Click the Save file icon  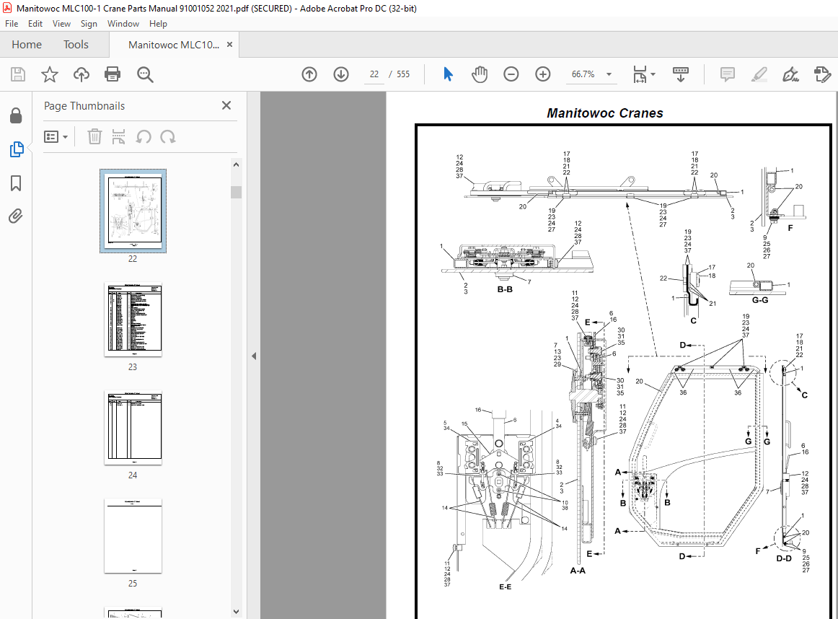pyautogui.click(x=18, y=74)
